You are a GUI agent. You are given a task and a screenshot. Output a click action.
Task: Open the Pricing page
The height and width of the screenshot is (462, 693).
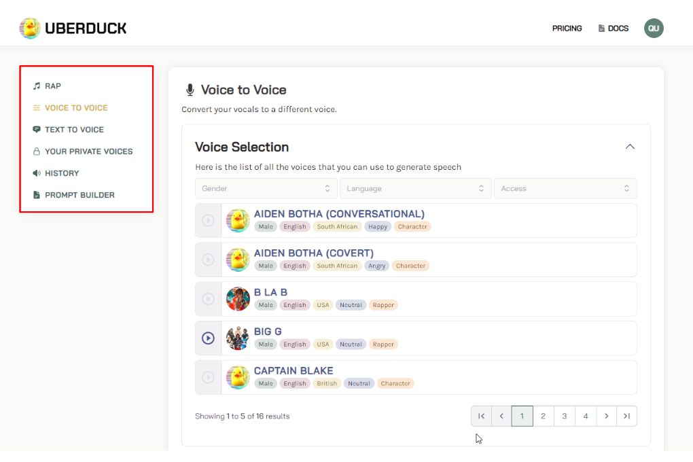click(x=567, y=29)
